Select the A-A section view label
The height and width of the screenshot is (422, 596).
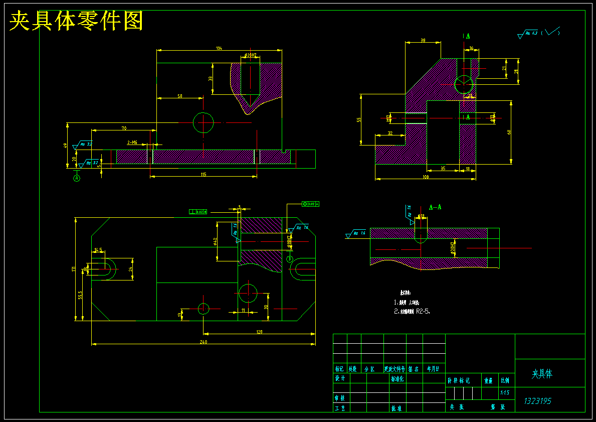click(435, 207)
